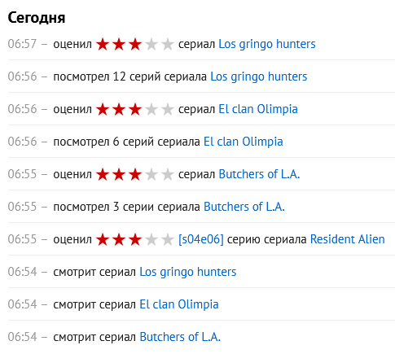Click the fifth star in 06:57 Los gringo hunters rating
The height and width of the screenshot is (354, 395).
pos(168,44)
